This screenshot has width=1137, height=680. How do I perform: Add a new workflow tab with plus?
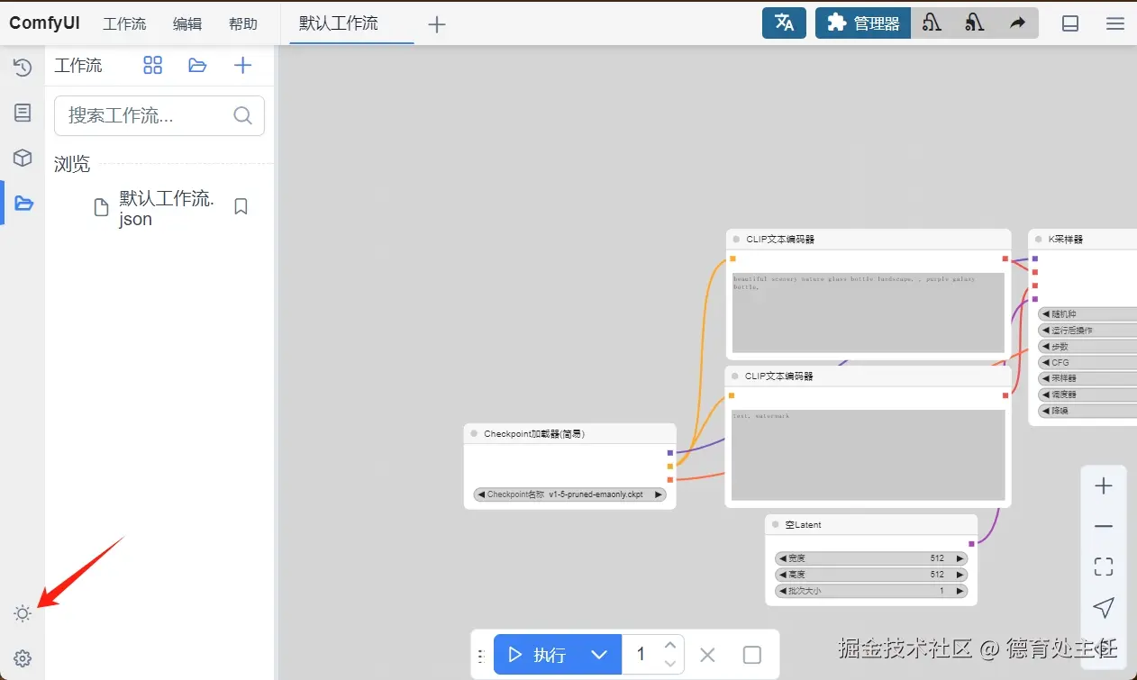click(437, 24)
